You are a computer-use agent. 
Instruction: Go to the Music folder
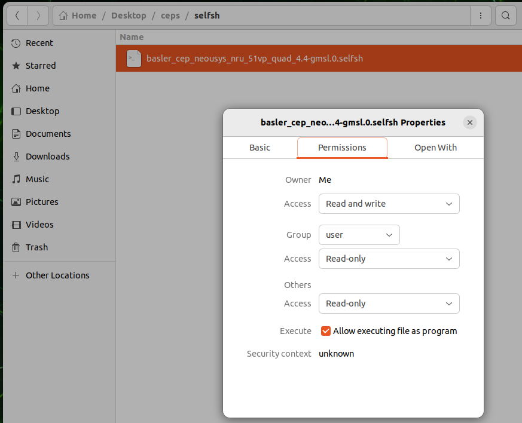click(x=37, y=179)
